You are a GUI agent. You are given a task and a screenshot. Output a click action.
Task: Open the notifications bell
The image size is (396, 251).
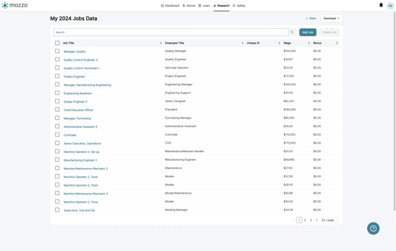[381, 5]
